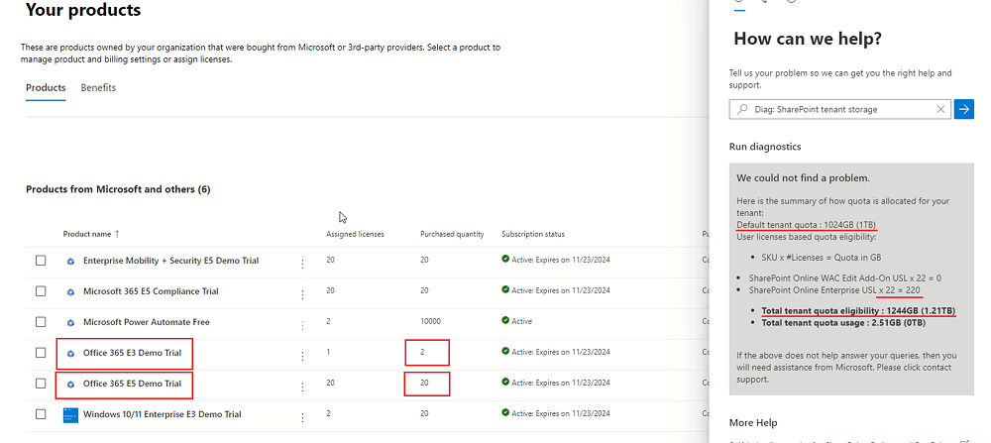The width and height of the screenshot is (991, 443).
Task: Open Windows 10/11 Enterprise E3 Demo Trial product
Action: pos(163,415)
